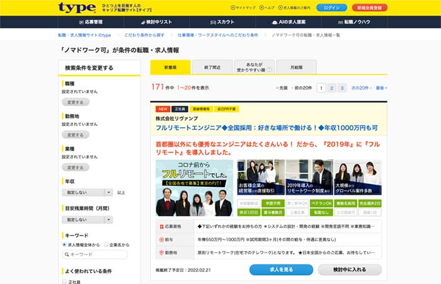The image size is (441, 284).
Task: Click the 年俸550万円〜1000万円 salary text
Action: [221, 239]
